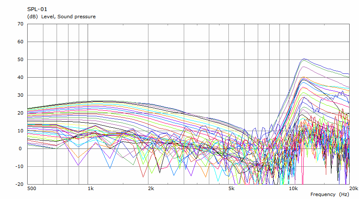This screenshot has height=199, width=359.
Task: Click the 50 value on the dB axis
Action: click(20, 59)
